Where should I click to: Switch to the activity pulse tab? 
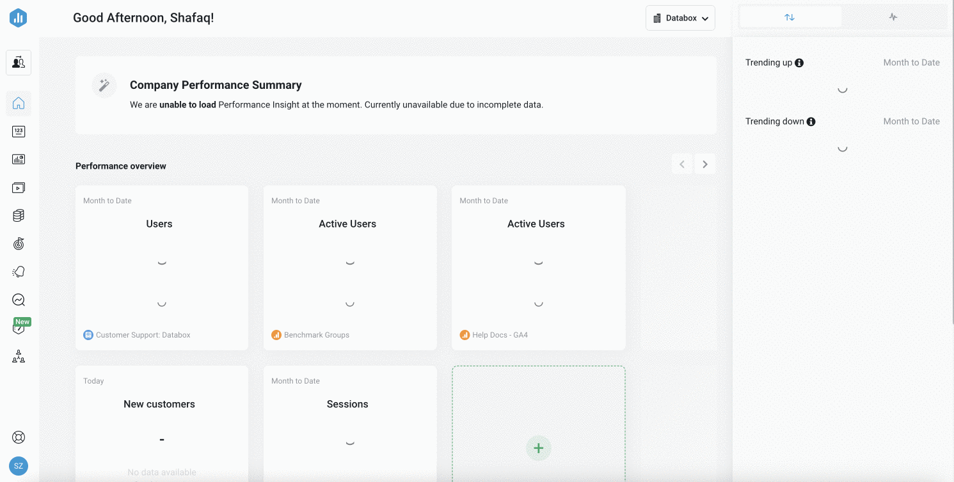click(893, 17)
